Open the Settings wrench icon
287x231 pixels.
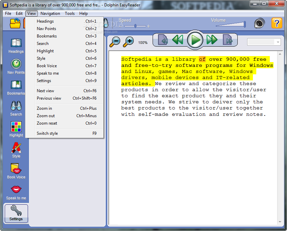click(16, 210)
